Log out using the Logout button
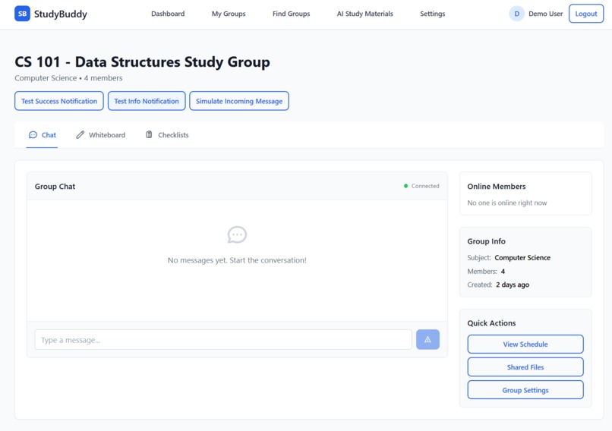 (586, 14)
